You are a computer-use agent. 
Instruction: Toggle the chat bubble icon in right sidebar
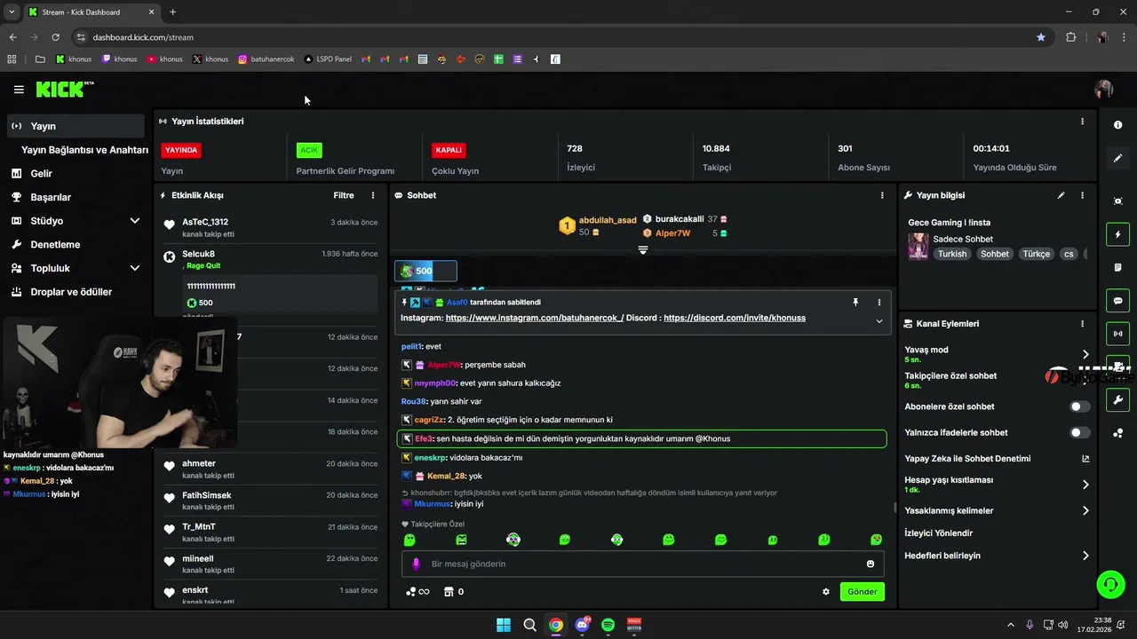tap(1117, 300)
